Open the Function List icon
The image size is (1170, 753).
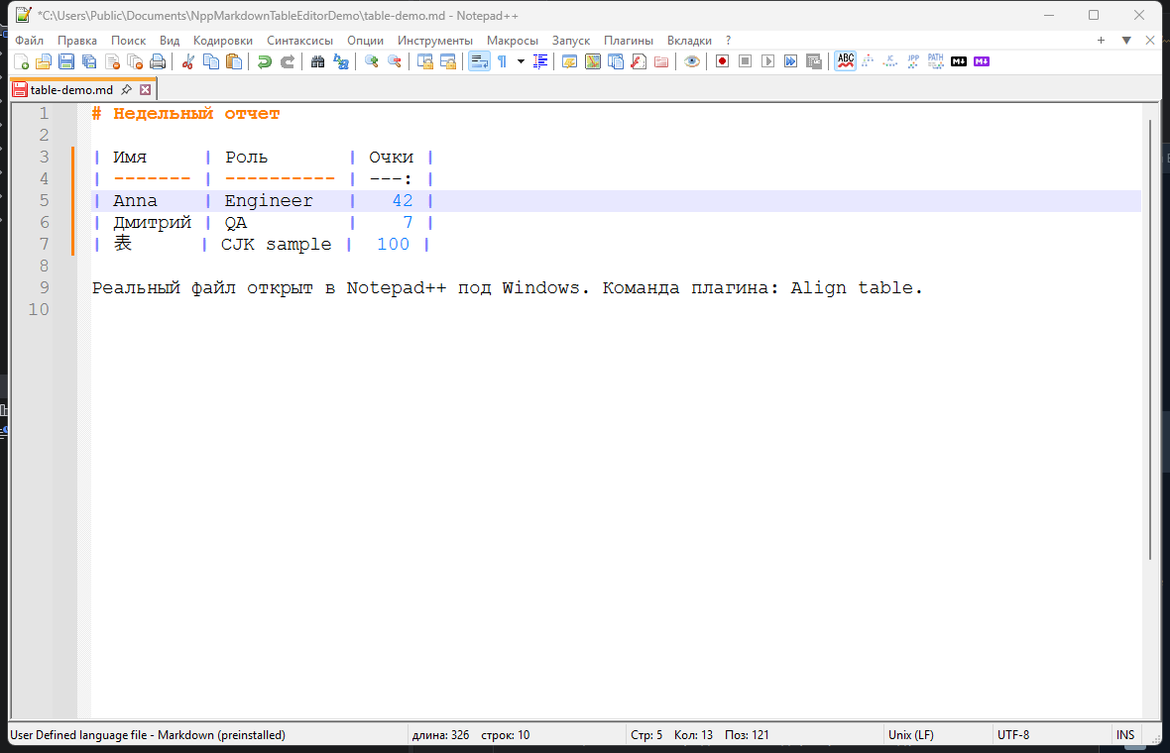pos(639,61)
